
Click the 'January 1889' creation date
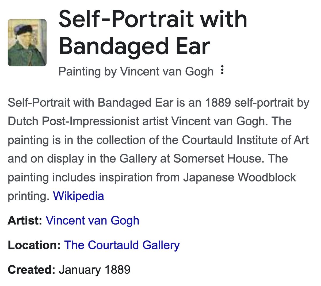95,269
